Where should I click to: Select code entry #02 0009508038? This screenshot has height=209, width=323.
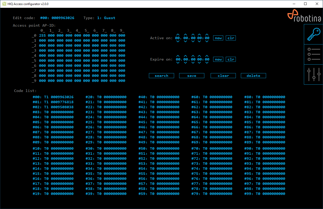pos(53,107)
